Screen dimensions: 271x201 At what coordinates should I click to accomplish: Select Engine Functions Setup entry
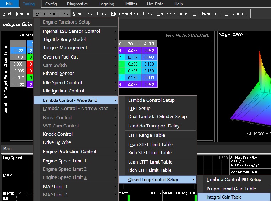pos(76,22)
